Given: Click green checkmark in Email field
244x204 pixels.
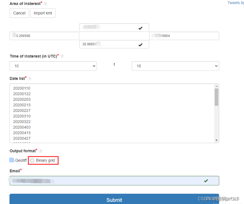Looking at the screenshot, I should click(x=206, y=181).
